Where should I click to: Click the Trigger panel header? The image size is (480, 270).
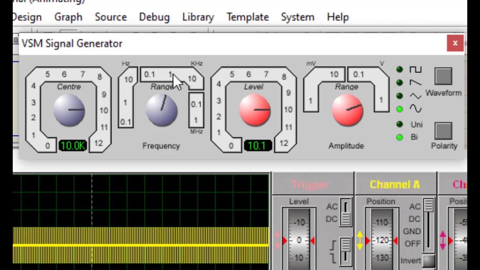coord(310,184)
